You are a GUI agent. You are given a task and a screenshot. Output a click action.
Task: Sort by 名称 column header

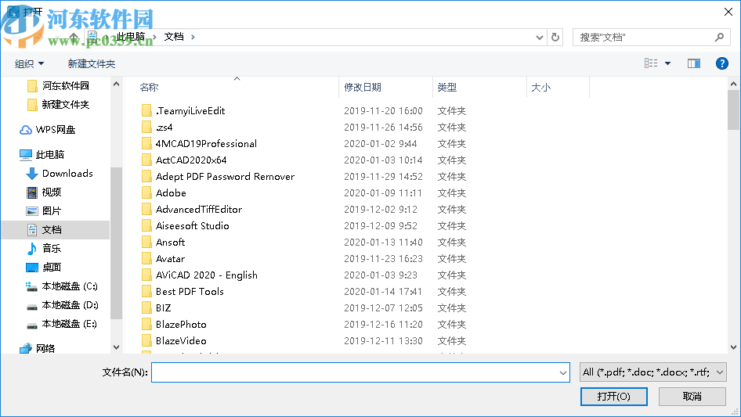point(149,88)
